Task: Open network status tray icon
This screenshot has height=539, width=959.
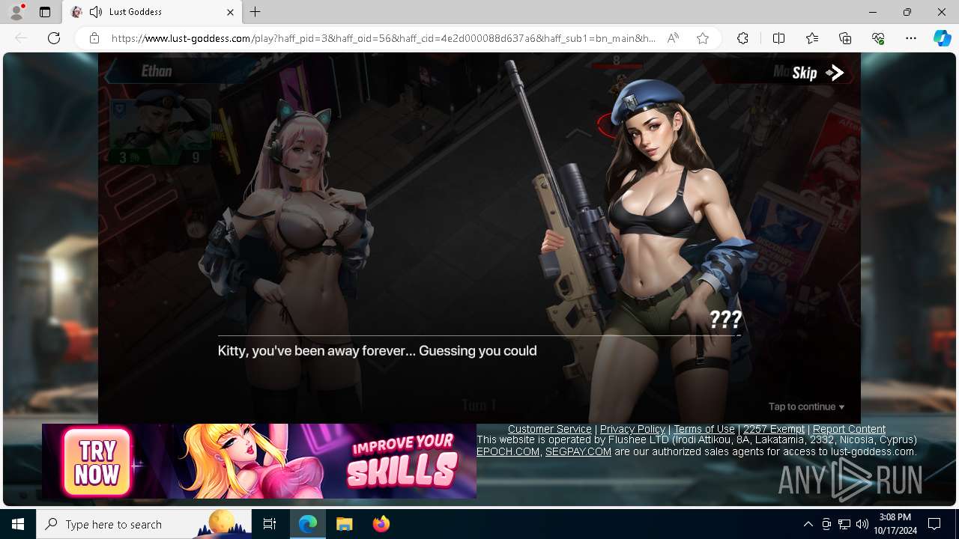Action: coord(844,524)
